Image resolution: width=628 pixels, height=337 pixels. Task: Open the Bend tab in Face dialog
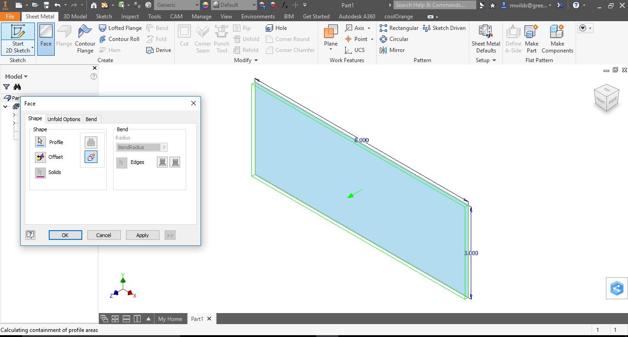pos(91,119)
